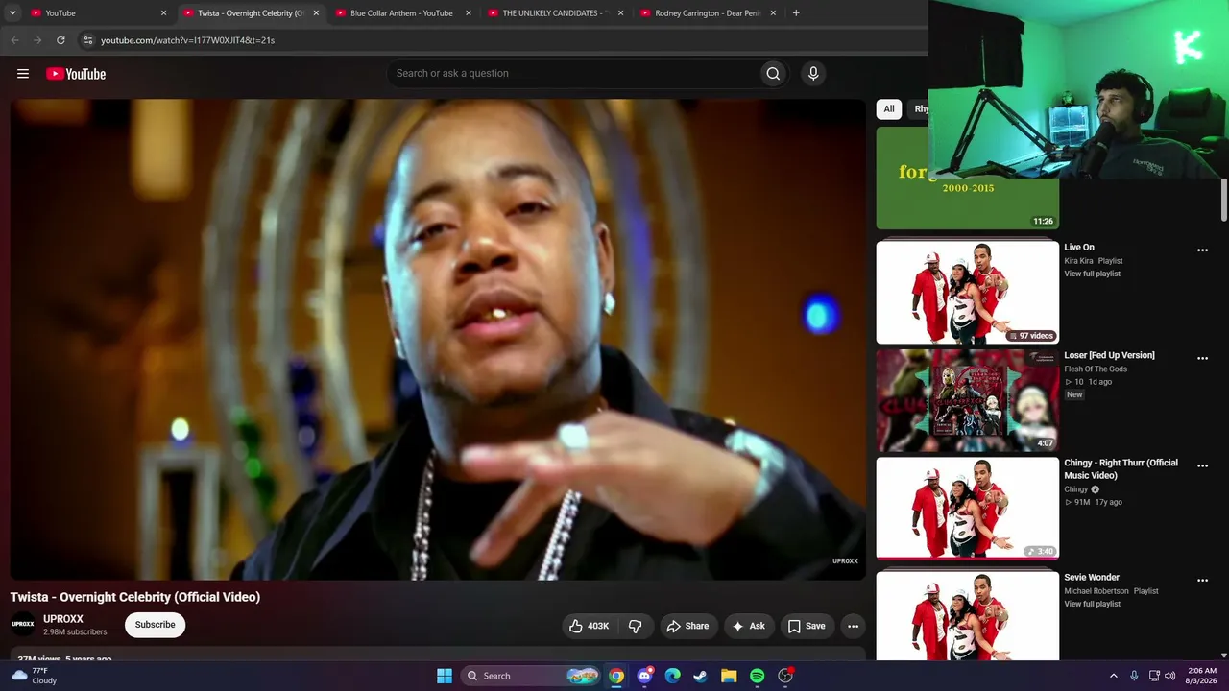Click the Windows taskbar Search box
1229x691 pixels.
pos(531,676)
